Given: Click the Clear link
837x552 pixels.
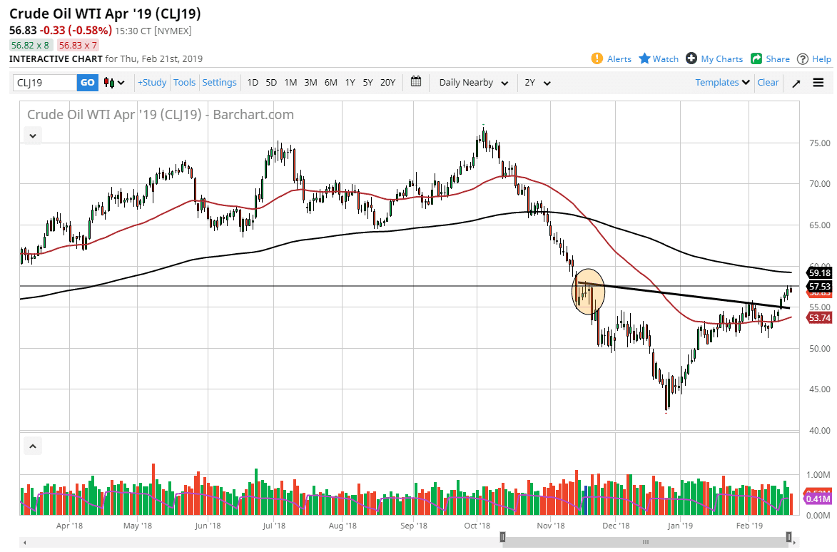Looking at the screenshot, I should (x=768, y=83).
